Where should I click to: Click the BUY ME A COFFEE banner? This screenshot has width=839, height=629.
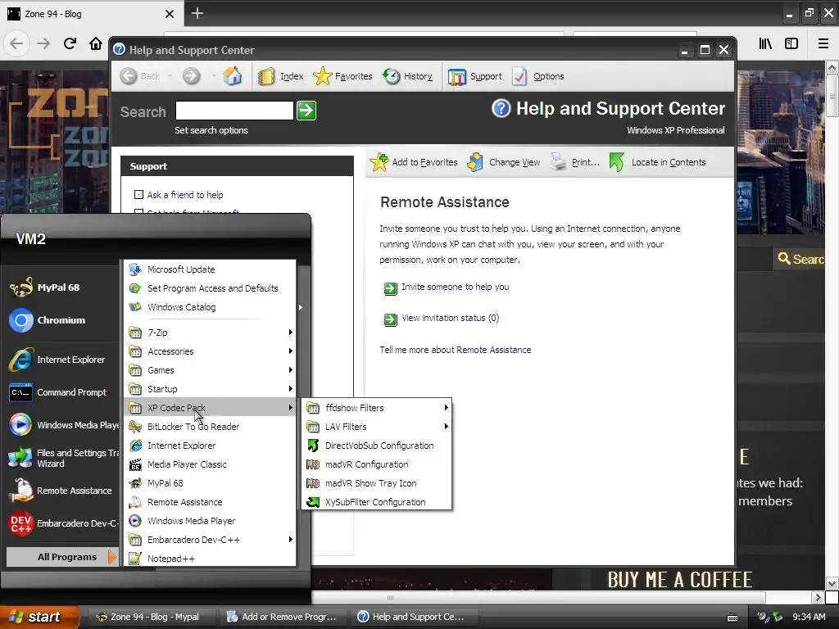coord(680,580)
